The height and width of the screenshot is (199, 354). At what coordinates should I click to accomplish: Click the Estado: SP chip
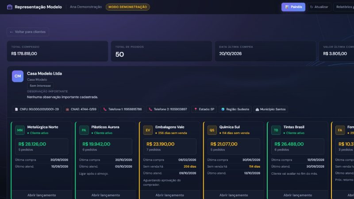[204, 109]
